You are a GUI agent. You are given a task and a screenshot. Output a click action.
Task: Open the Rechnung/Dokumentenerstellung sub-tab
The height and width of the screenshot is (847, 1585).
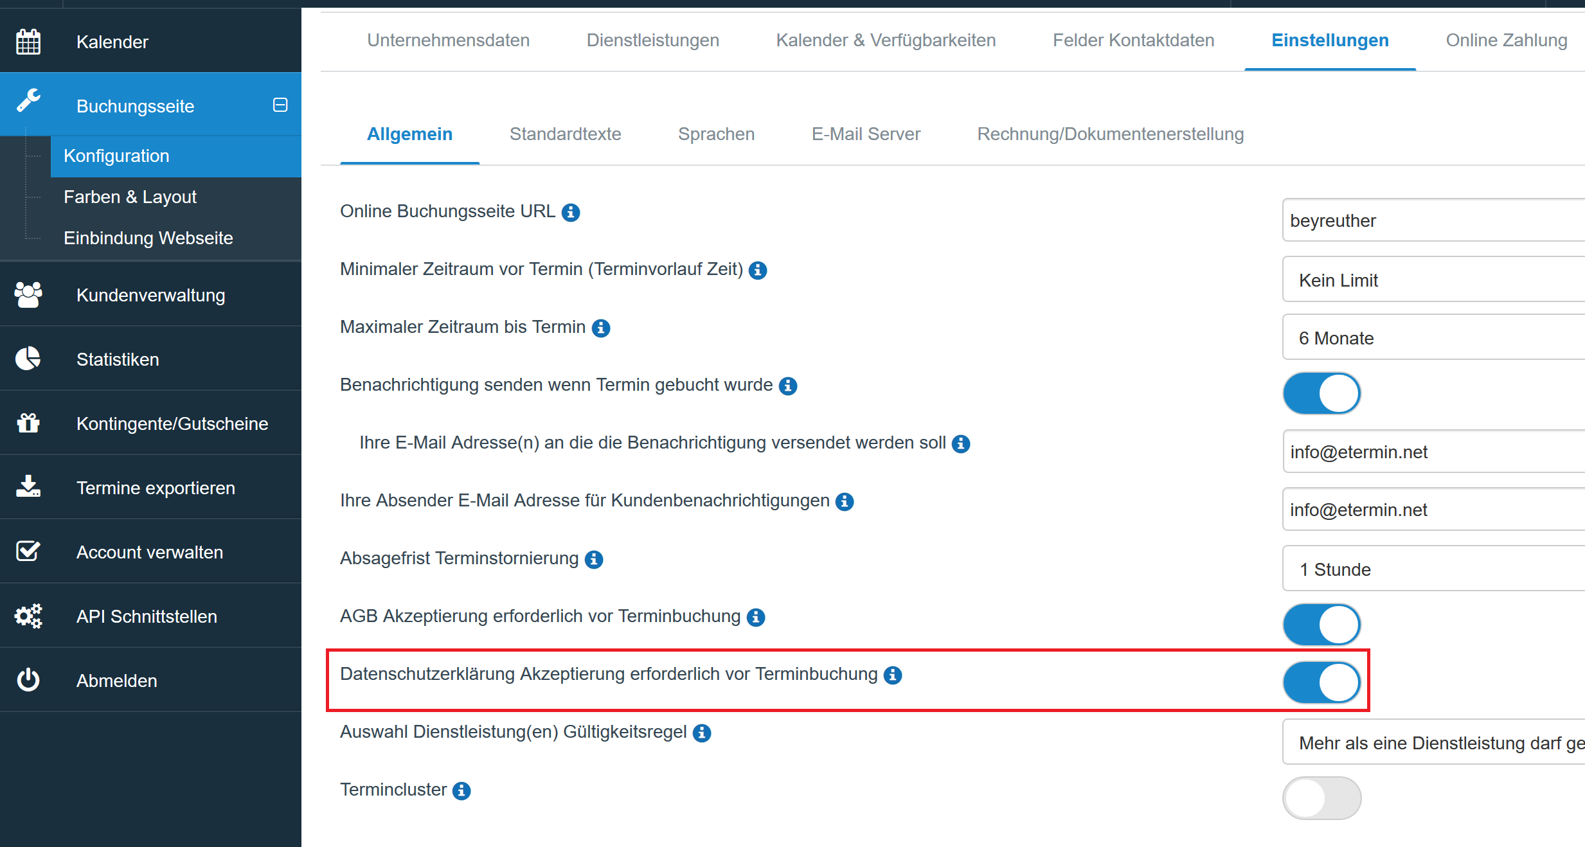pyautogui.click(x=1110, y=134)
